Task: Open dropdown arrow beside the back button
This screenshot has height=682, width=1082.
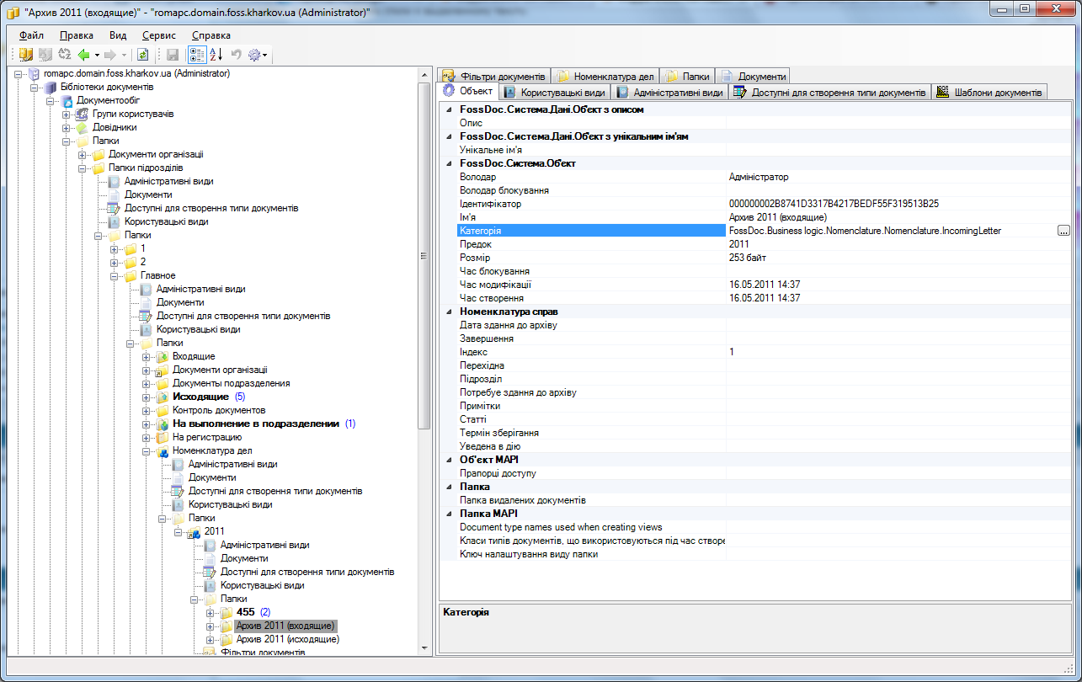Action: (97, 55)
